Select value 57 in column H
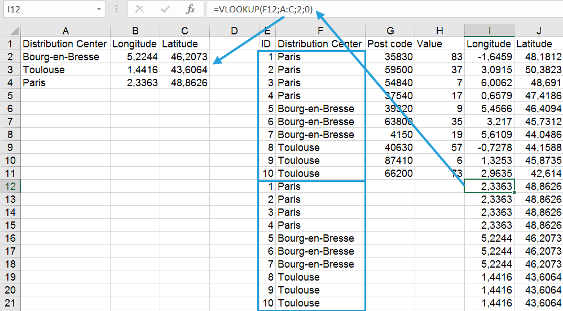Screen dimensions: 563x311 click(439, 148)
